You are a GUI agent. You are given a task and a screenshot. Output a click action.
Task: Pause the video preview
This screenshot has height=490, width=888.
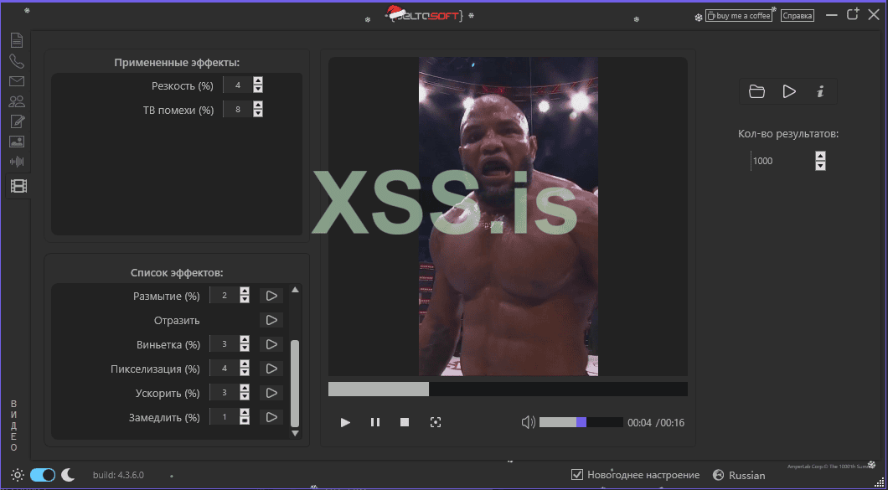375,422
